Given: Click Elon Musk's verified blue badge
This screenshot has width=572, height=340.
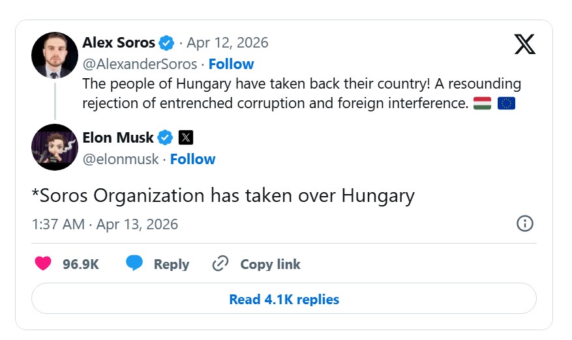Looking at the screenshot, I should coord(165,138).
